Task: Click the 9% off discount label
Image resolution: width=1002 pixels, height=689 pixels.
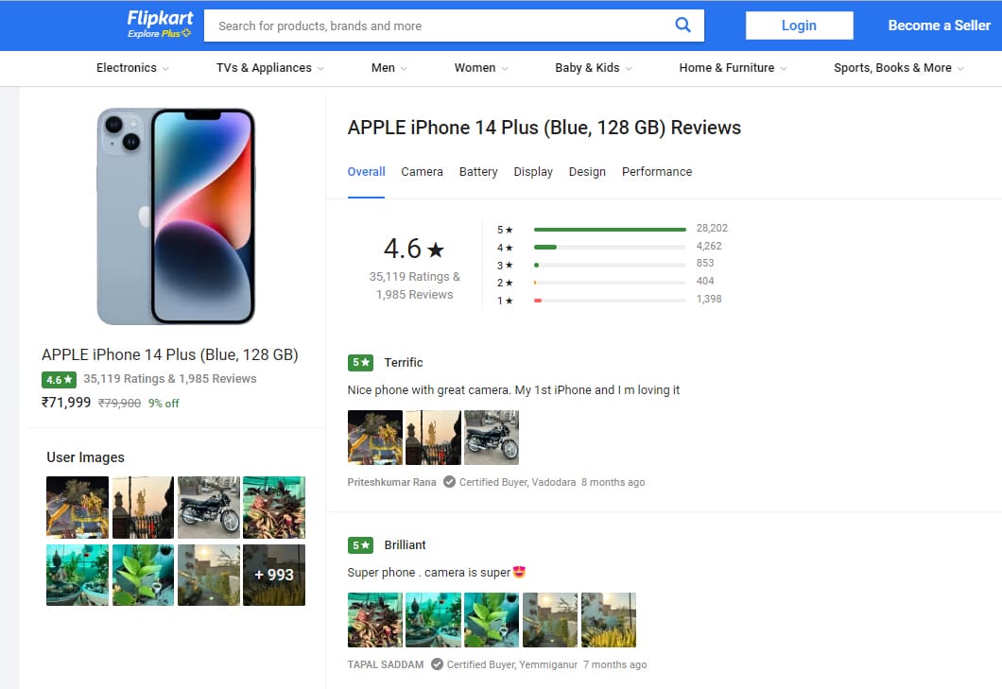Action: pyautogui.click(x=164, y=404)
